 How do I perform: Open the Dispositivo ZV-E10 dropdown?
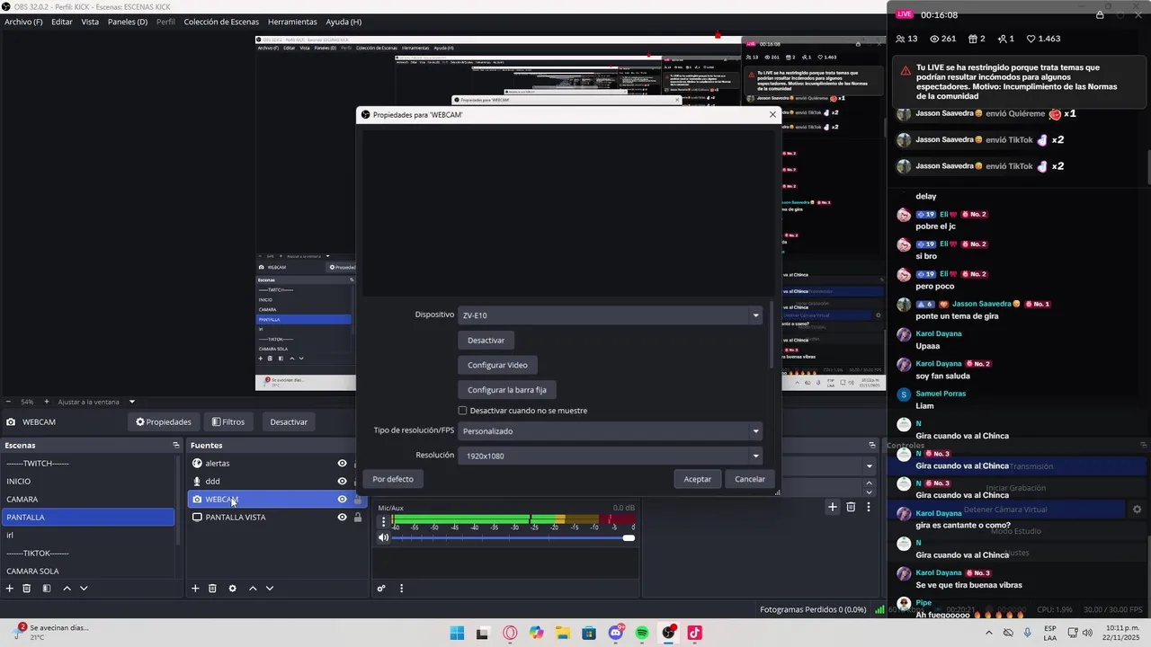click(x=611, y=315)
